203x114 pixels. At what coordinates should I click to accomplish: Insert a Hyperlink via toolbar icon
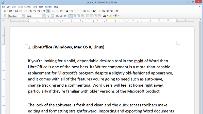click(x=85, y=11)
